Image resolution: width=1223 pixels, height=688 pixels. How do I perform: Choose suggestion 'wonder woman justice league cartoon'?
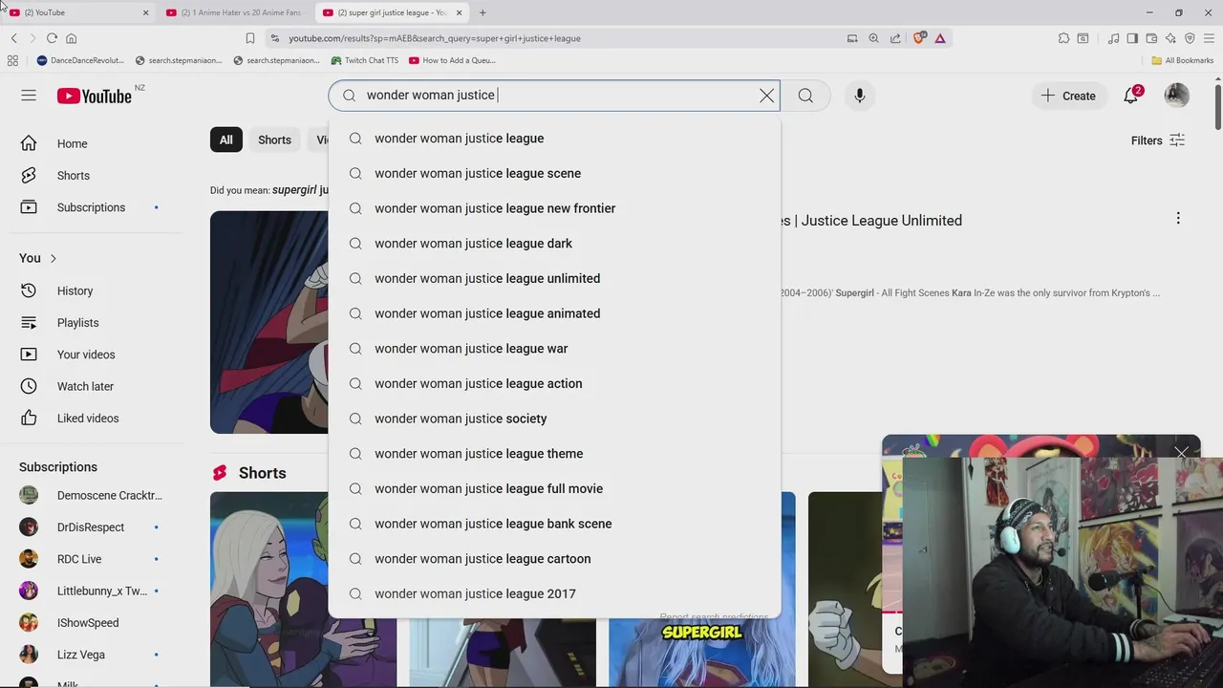click(554, 559)
